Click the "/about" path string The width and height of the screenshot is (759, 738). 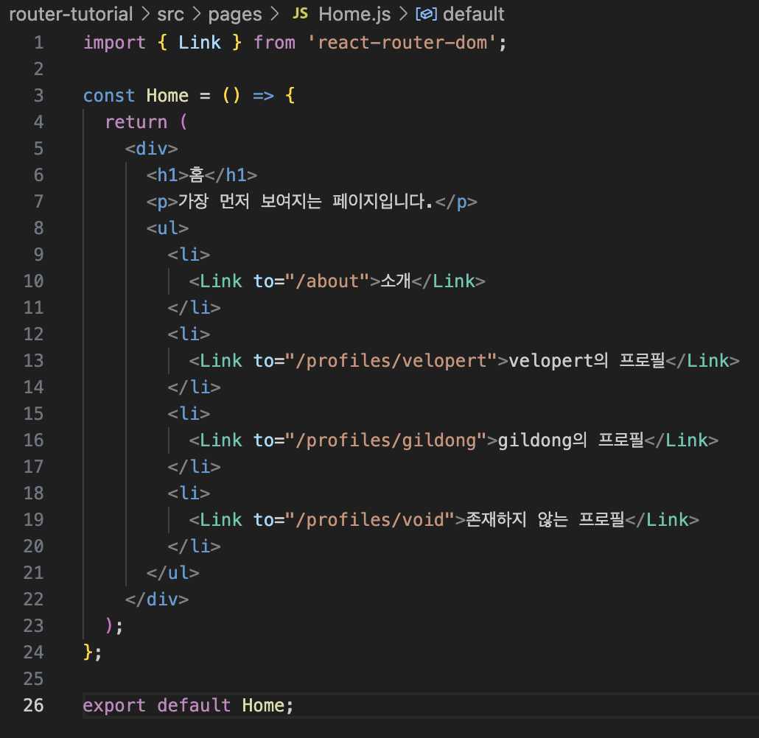coord(327,281)
